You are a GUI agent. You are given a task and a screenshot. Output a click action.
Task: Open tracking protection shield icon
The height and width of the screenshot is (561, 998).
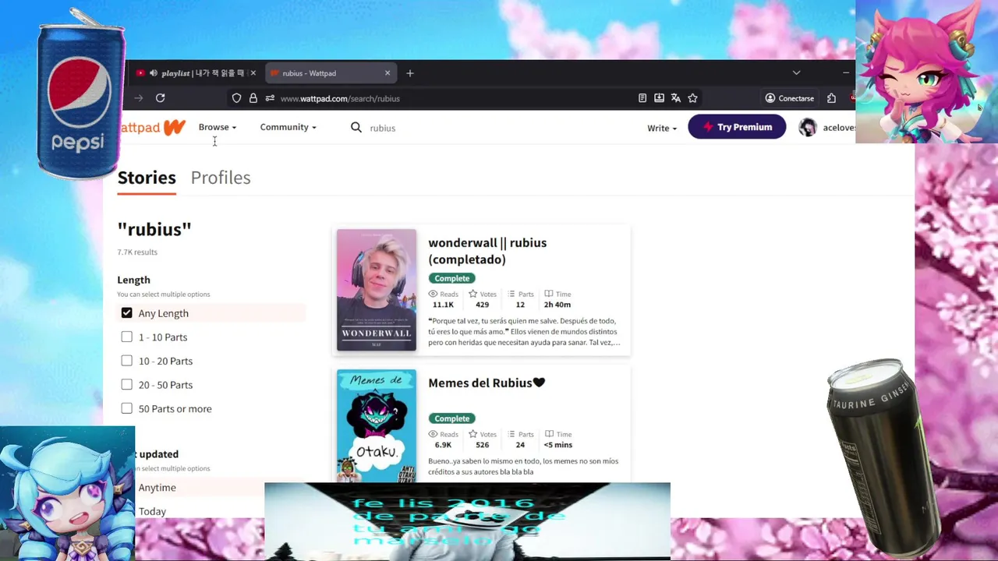click(237, 98)
